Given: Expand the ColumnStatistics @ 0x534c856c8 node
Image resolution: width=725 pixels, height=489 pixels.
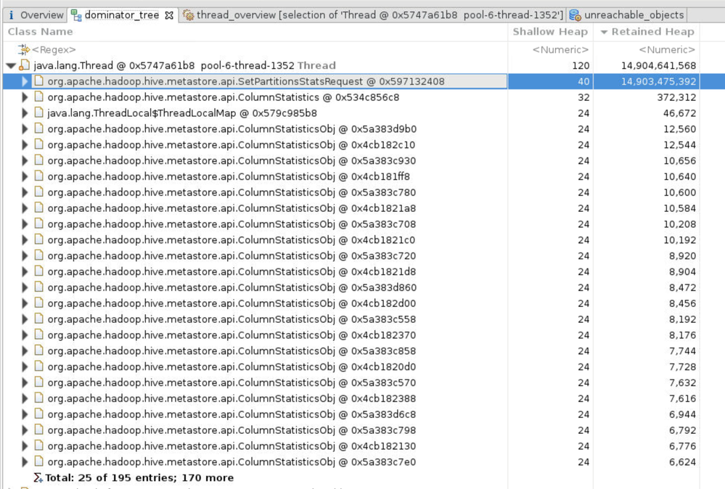Looking at the screenshot, I should coord(25,97).
